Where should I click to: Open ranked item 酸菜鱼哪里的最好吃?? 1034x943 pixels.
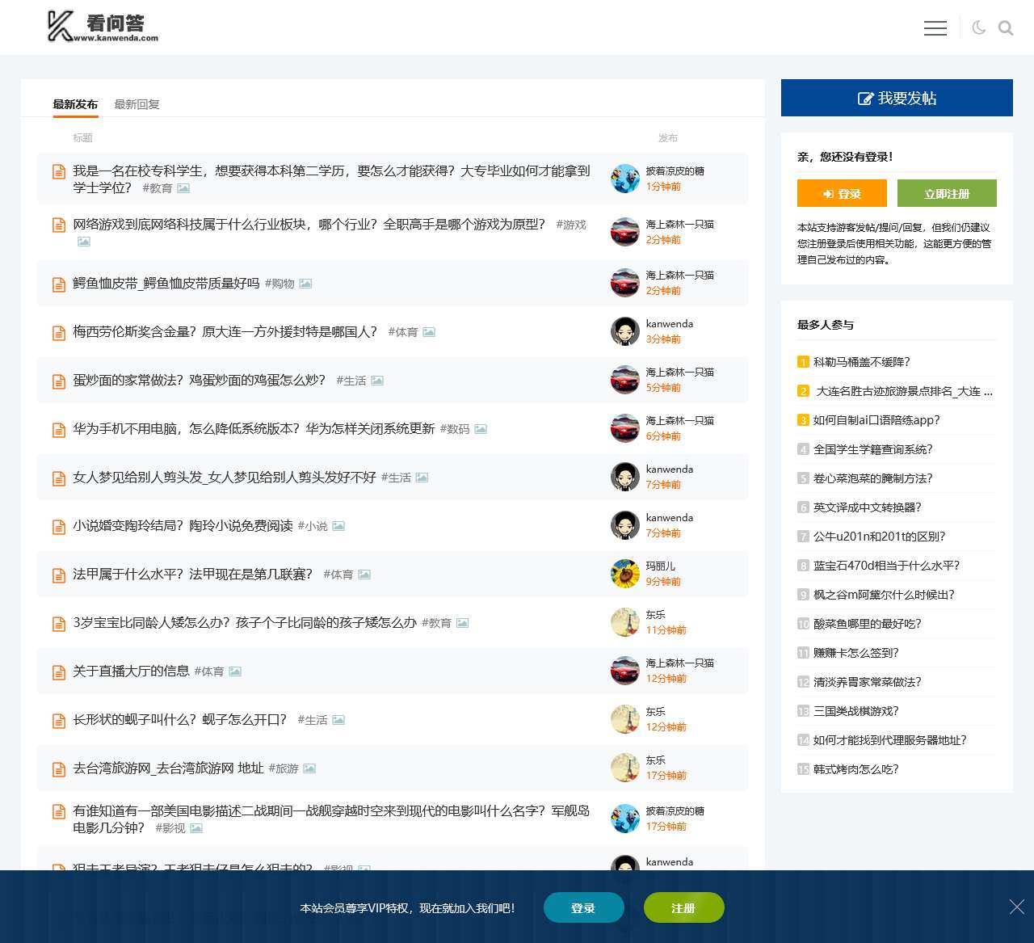pos(868,624)
